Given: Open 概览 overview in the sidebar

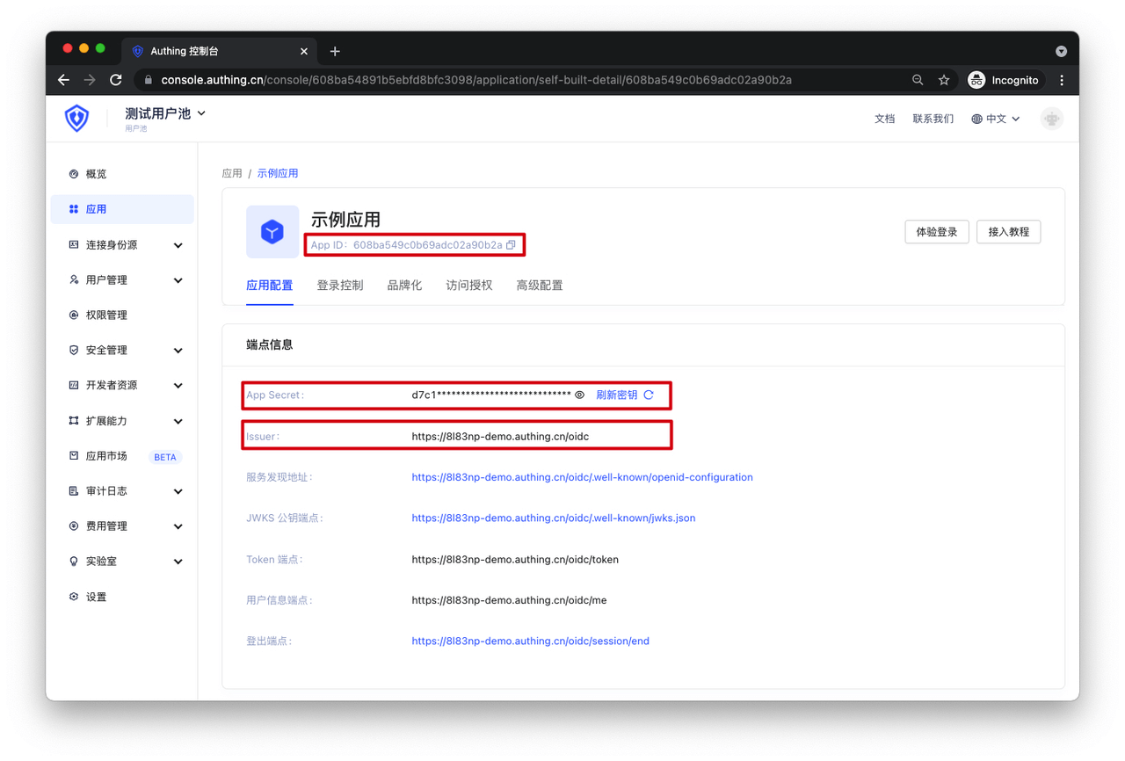Looking at the screenshot, I should click(96, 174).
